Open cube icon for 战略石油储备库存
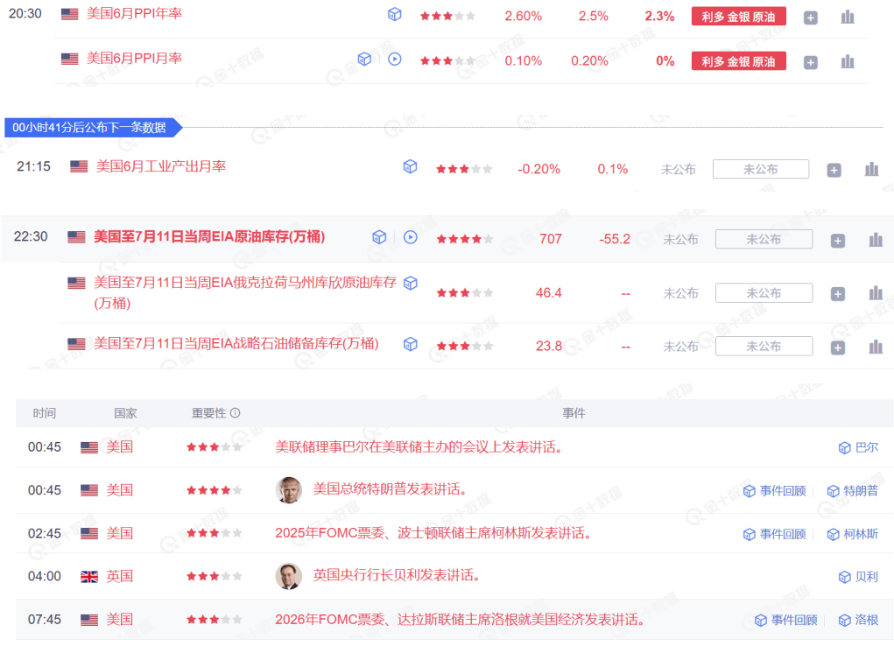The height and width of the screenshot is (646, 894). [411, 344]
